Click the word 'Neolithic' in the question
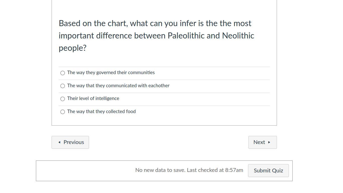The height and width of the screenshot is (193, 343). click(x=238, y=36)
